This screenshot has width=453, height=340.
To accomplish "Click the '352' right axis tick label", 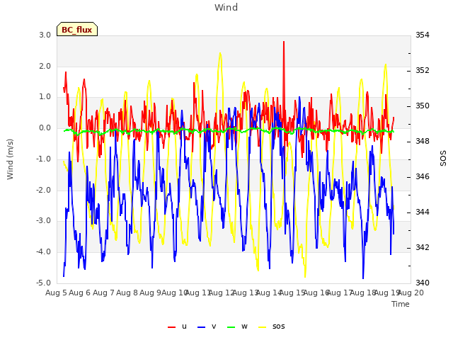I will [423, 71].
